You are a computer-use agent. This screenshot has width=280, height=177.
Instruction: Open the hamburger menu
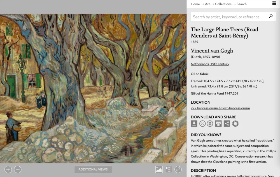[274, 3]
